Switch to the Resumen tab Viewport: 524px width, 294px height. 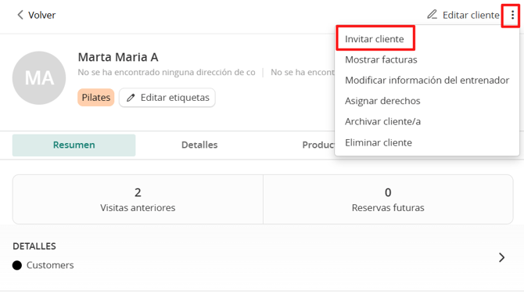(x=74, y=145)
